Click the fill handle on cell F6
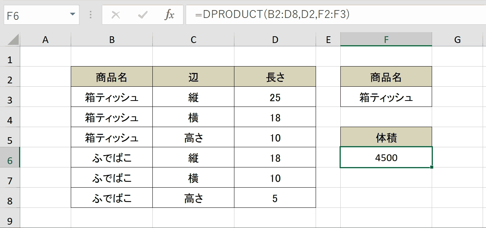This screenshot has width=486, height=228. [x=432, y=167]
